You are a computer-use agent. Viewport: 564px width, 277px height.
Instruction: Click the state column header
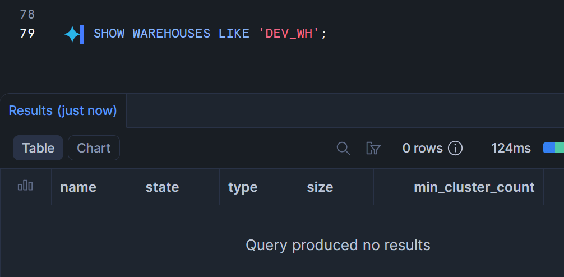[x=162, y=187]
